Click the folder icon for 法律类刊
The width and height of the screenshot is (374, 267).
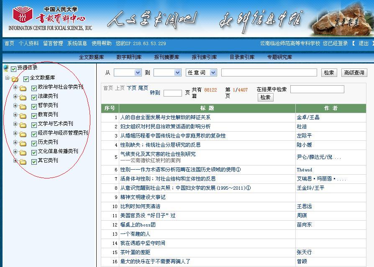click(x=23, y=97)
